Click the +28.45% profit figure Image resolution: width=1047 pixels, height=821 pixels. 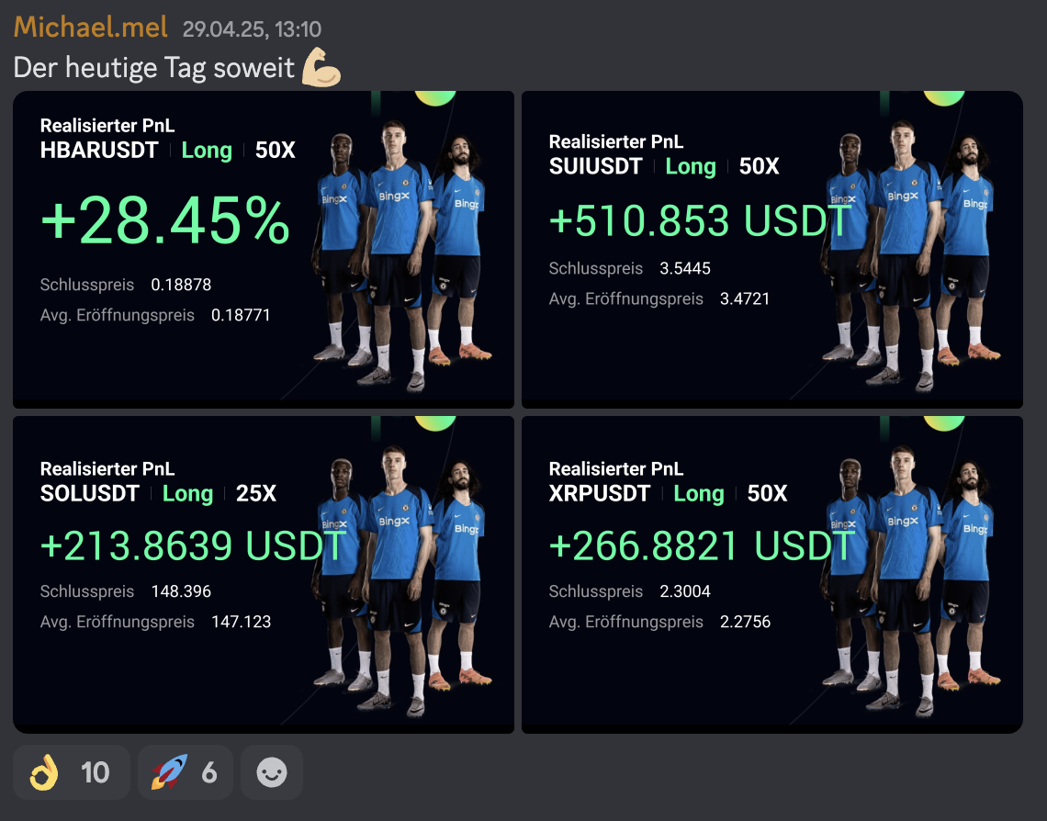pos(165,221)
